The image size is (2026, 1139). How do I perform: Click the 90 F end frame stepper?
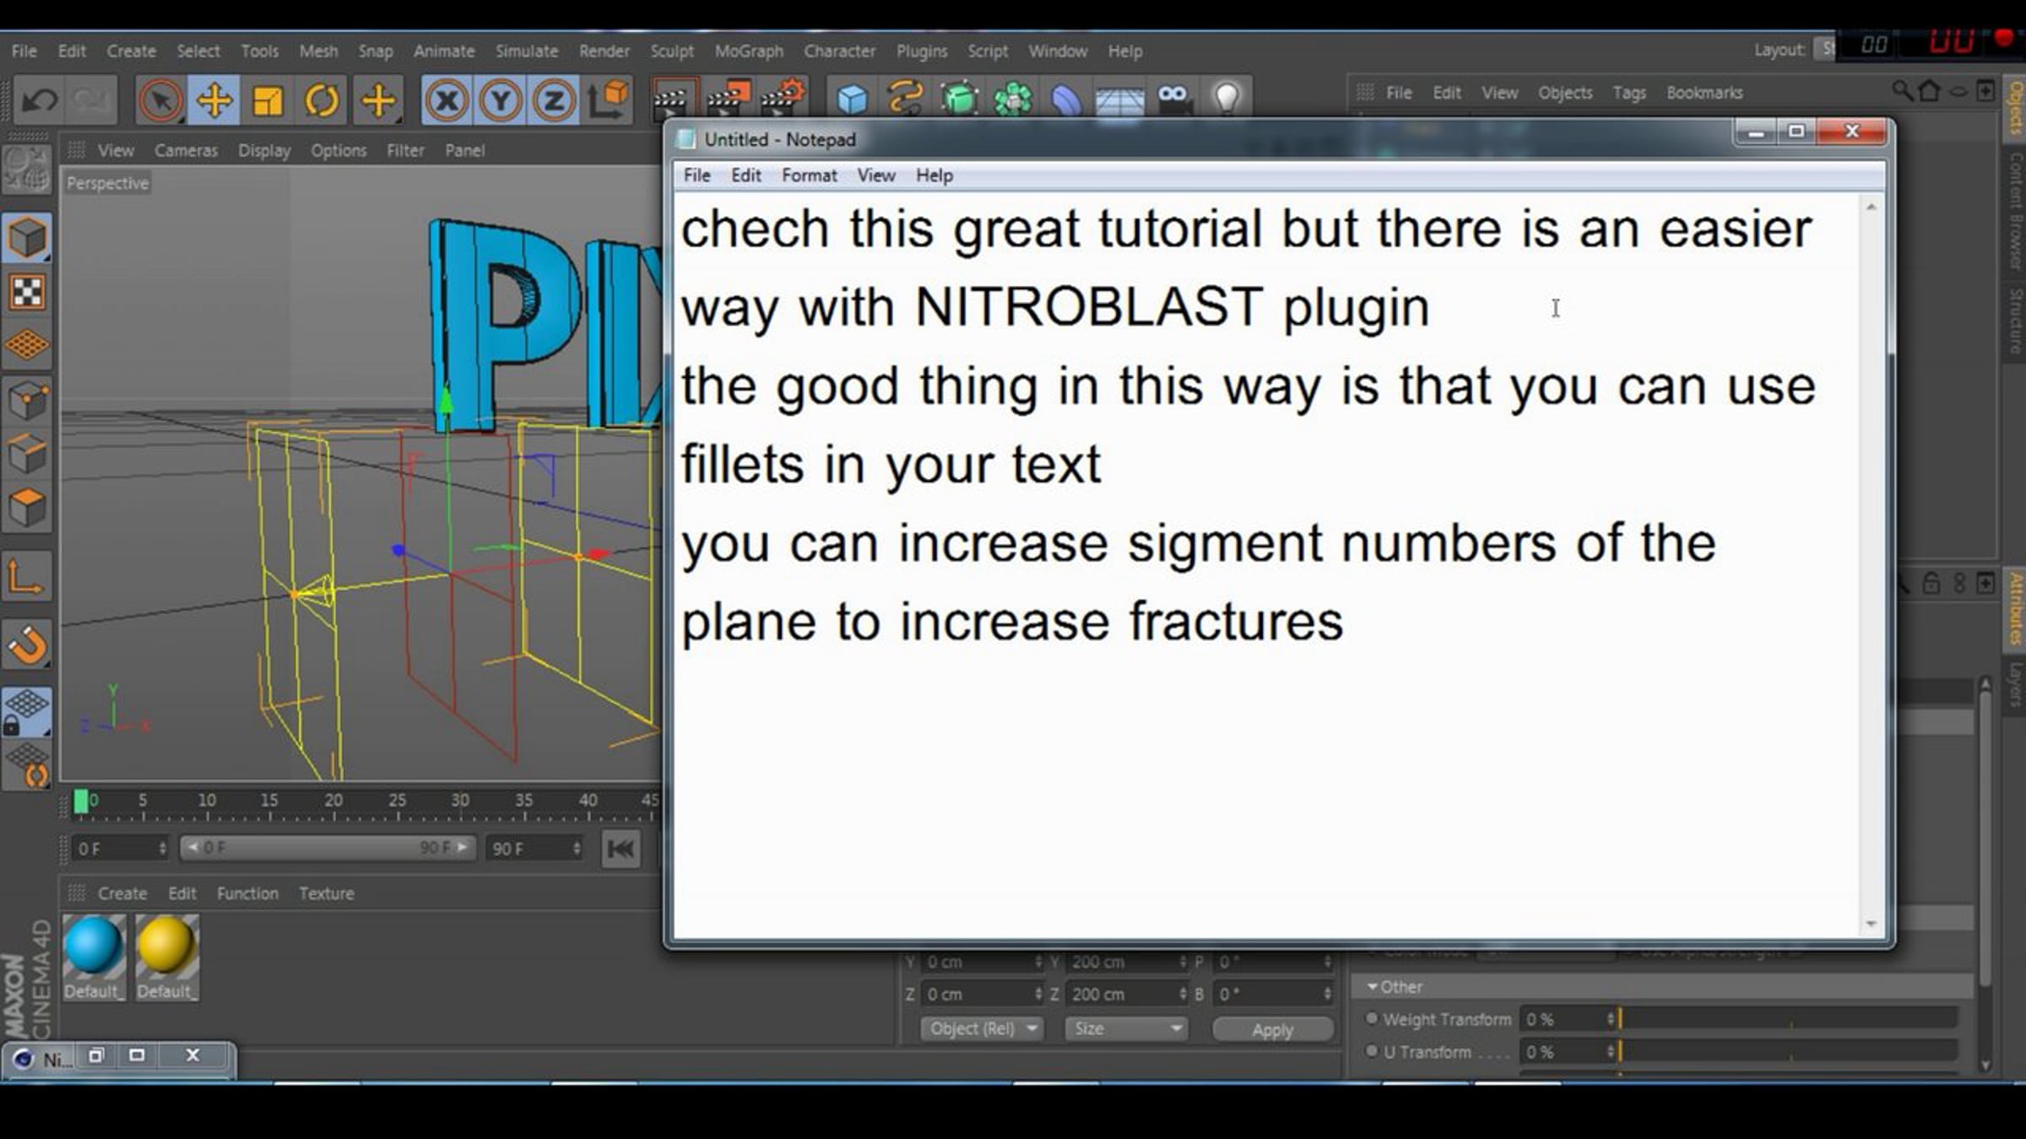[x=577, y=849]
